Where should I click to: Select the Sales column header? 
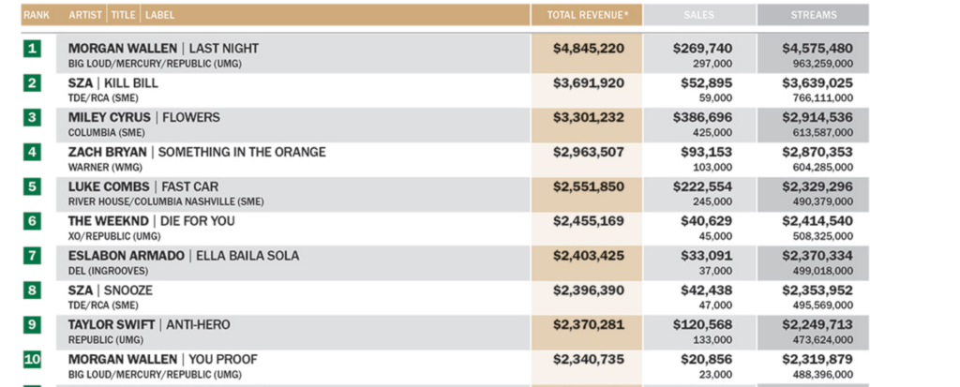[x=698, y=15]
